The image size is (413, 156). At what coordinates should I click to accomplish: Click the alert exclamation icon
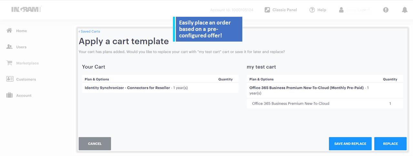[386, 10]
